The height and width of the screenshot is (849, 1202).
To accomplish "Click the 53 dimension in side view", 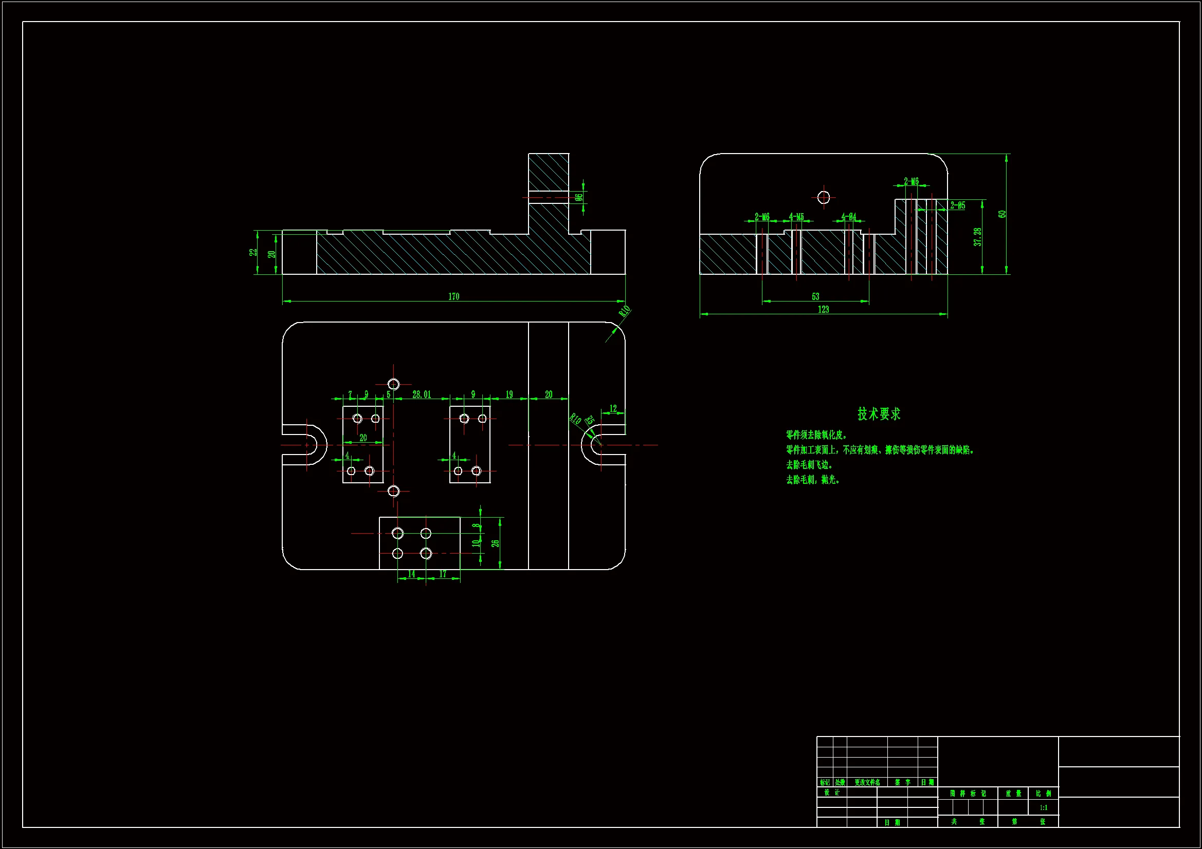I will 815,296.
